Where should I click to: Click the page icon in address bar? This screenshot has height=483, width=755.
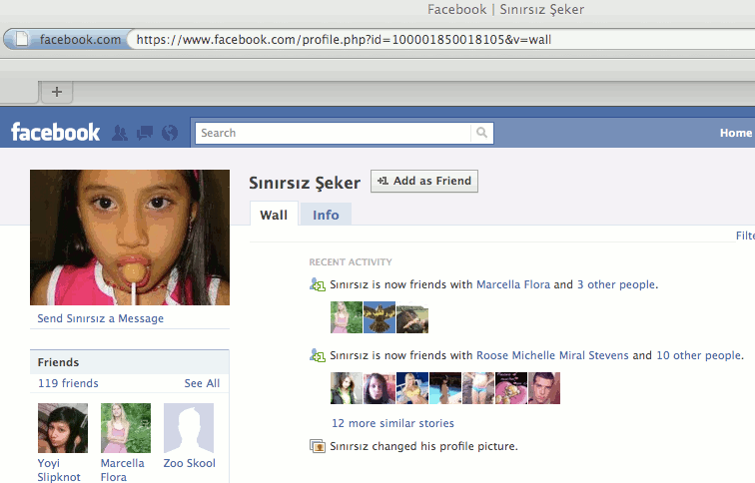pyautogui.click(x=22, y=39)
